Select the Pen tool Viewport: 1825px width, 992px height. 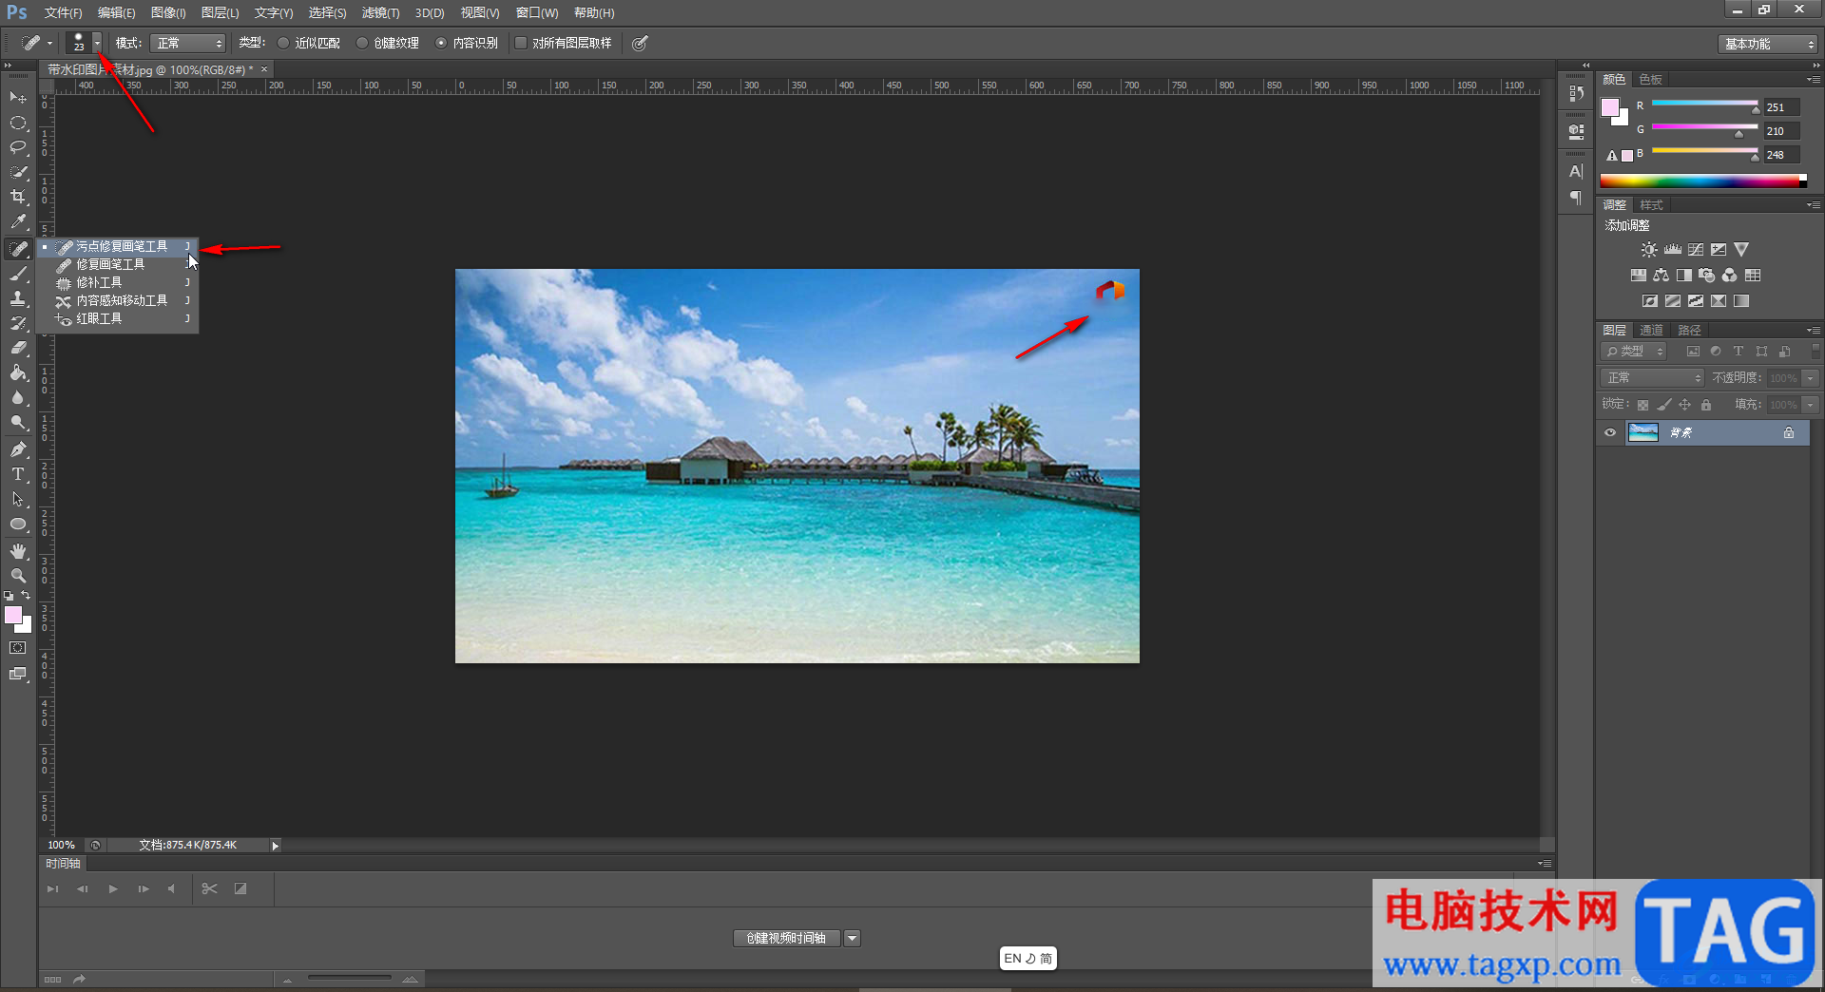point(18,448)
